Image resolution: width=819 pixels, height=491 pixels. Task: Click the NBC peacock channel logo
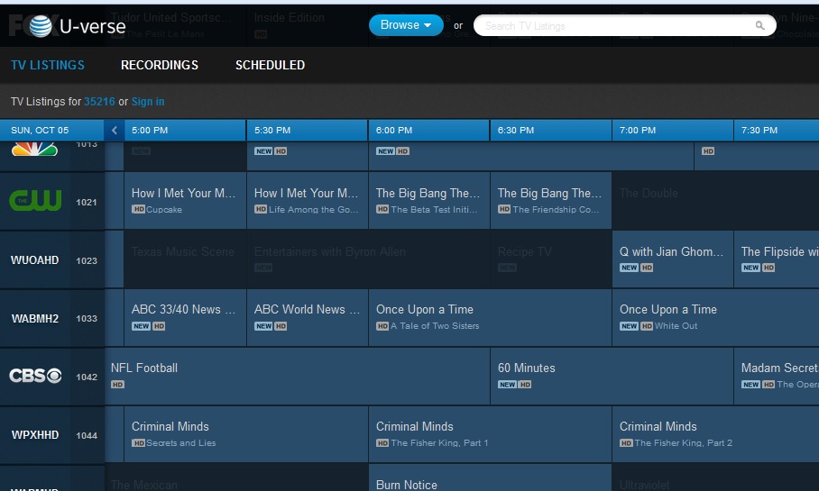click(x=34, y=150)
